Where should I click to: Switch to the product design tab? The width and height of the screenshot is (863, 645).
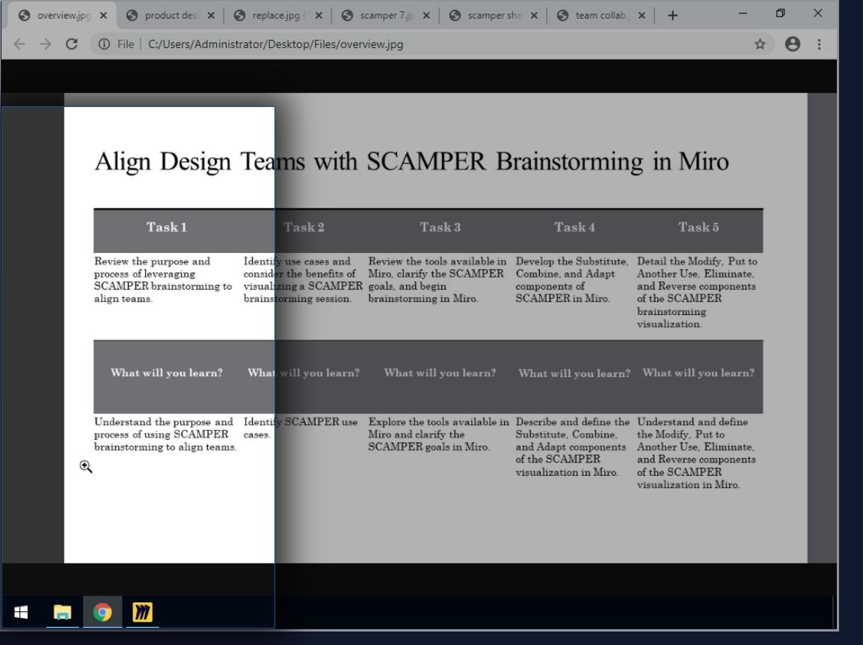pyautogui.click(x=168, y=16)
